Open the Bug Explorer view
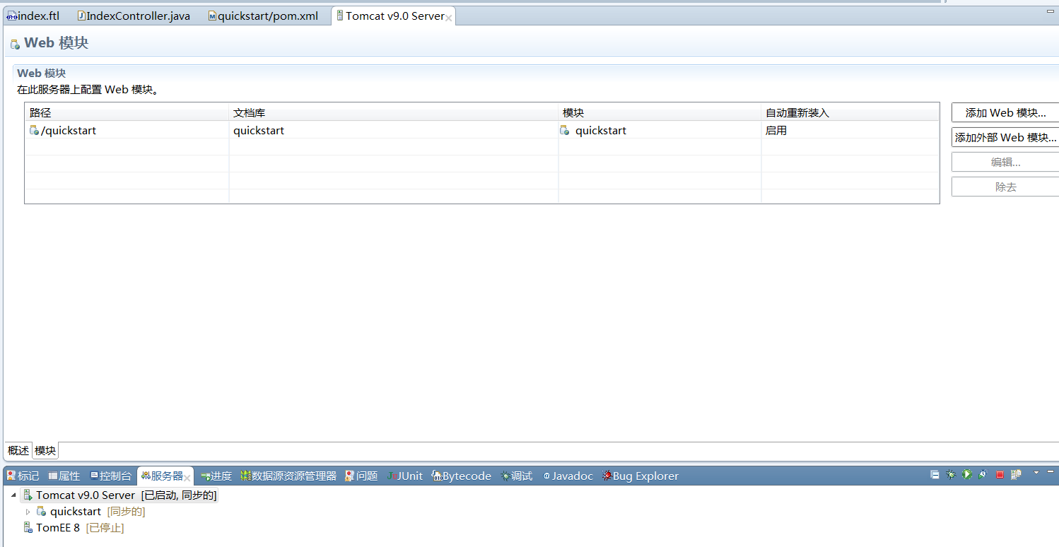Viewport: 1059px width, 547px height. tap(640, 476)
